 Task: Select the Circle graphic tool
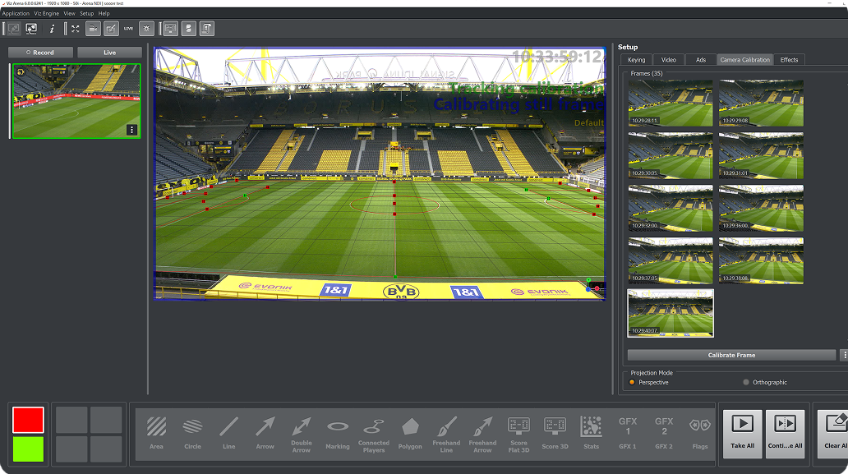pyautogui.click(x=192, y=433)
